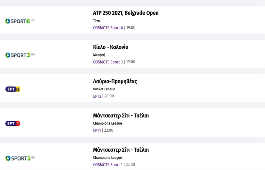Image resolution: width=265 pixels, height=170 pixels.
Task: Click the ERT1 channel logo
Action: pyautogui.click(x=13, y=123)
